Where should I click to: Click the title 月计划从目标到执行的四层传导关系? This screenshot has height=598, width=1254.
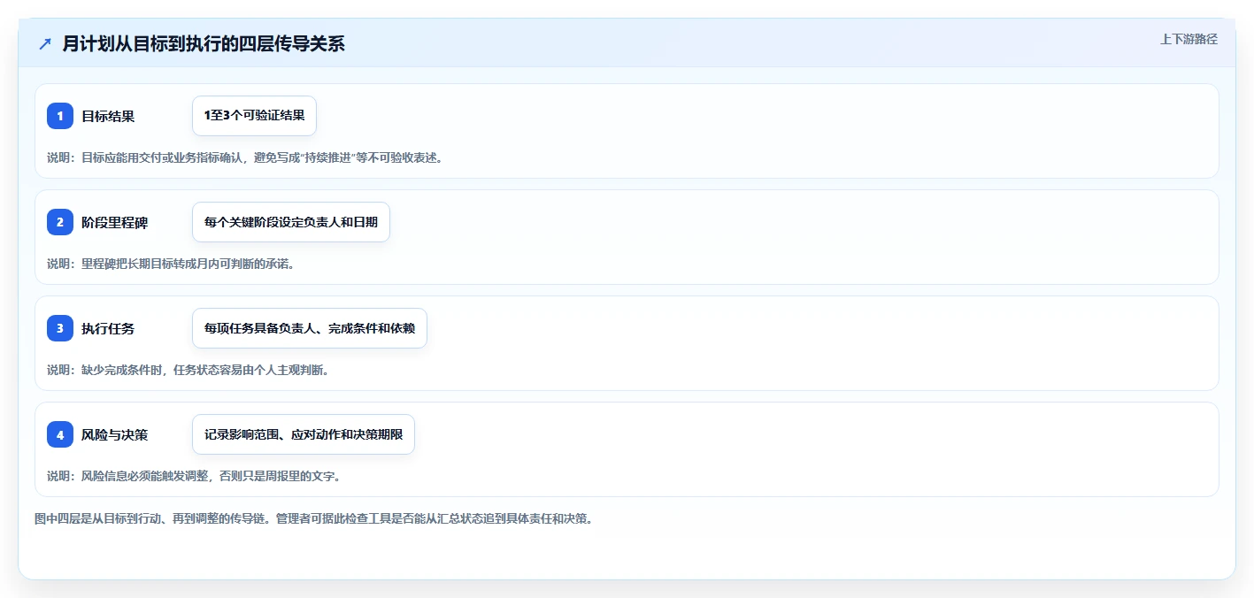coord(204,44)
